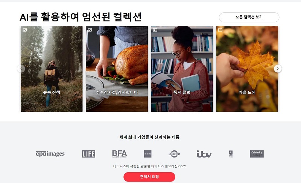Click the epa images logo

coord(50,154)
